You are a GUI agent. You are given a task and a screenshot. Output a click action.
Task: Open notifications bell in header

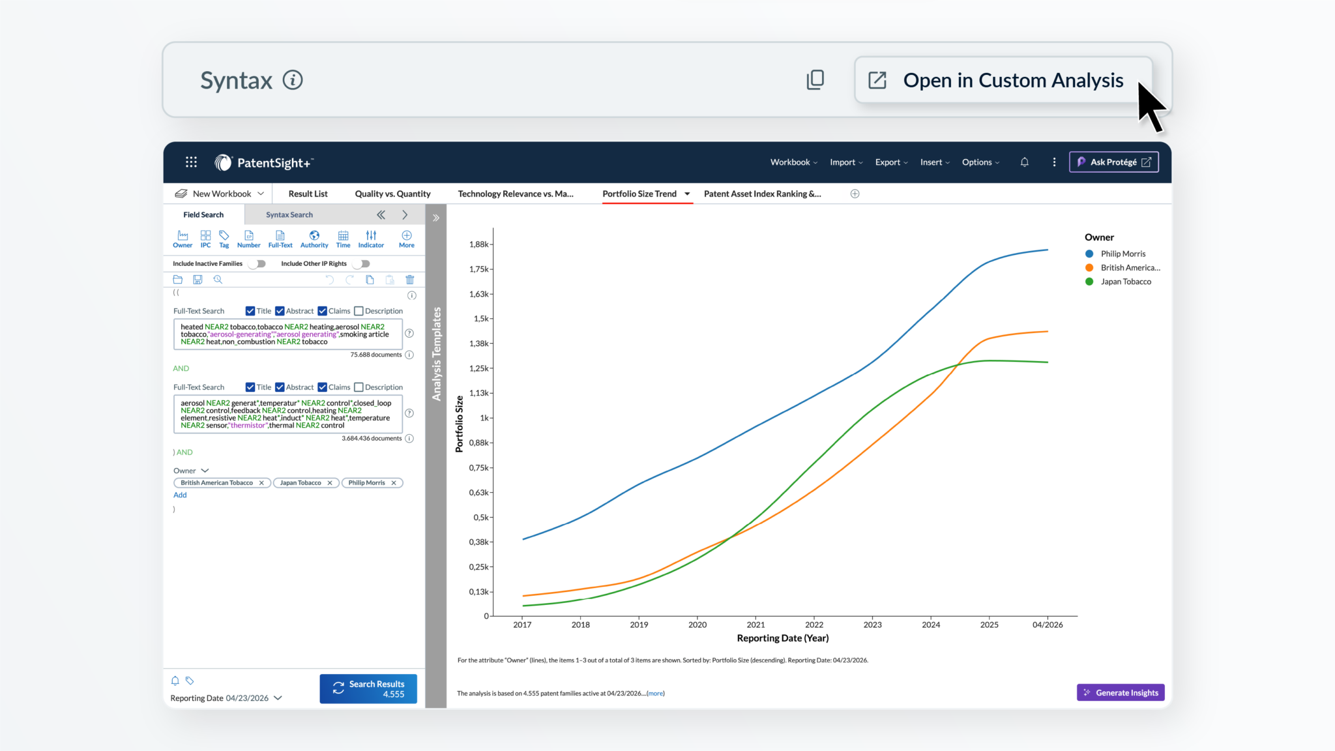point(1025,162)
